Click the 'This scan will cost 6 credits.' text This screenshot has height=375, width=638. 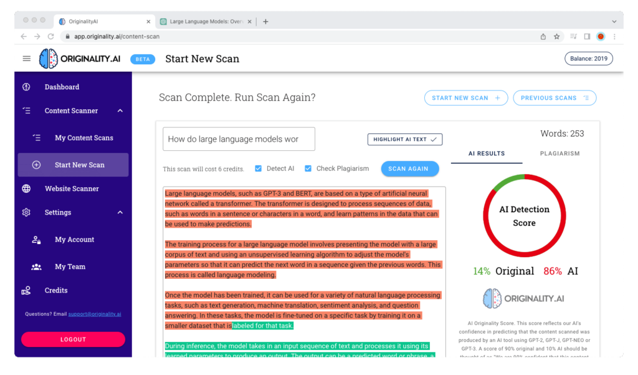click(x=204, y=169)
